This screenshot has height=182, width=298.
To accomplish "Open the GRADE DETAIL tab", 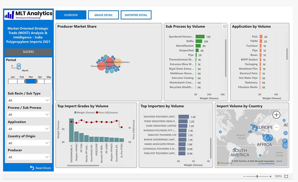I will pyautogui.click(x=104, y=15).
